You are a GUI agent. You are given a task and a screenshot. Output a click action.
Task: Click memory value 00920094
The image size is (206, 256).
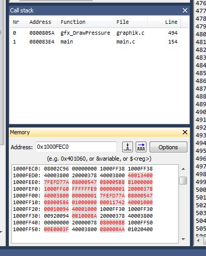(x=56, y=216)
